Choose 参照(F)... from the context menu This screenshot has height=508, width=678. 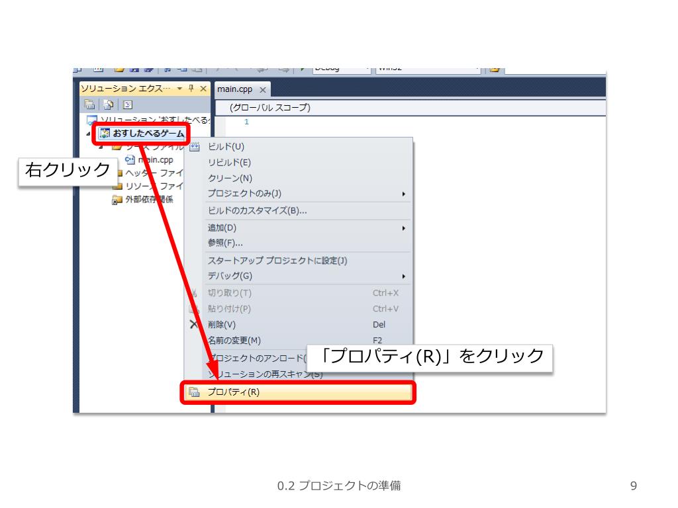299,243
